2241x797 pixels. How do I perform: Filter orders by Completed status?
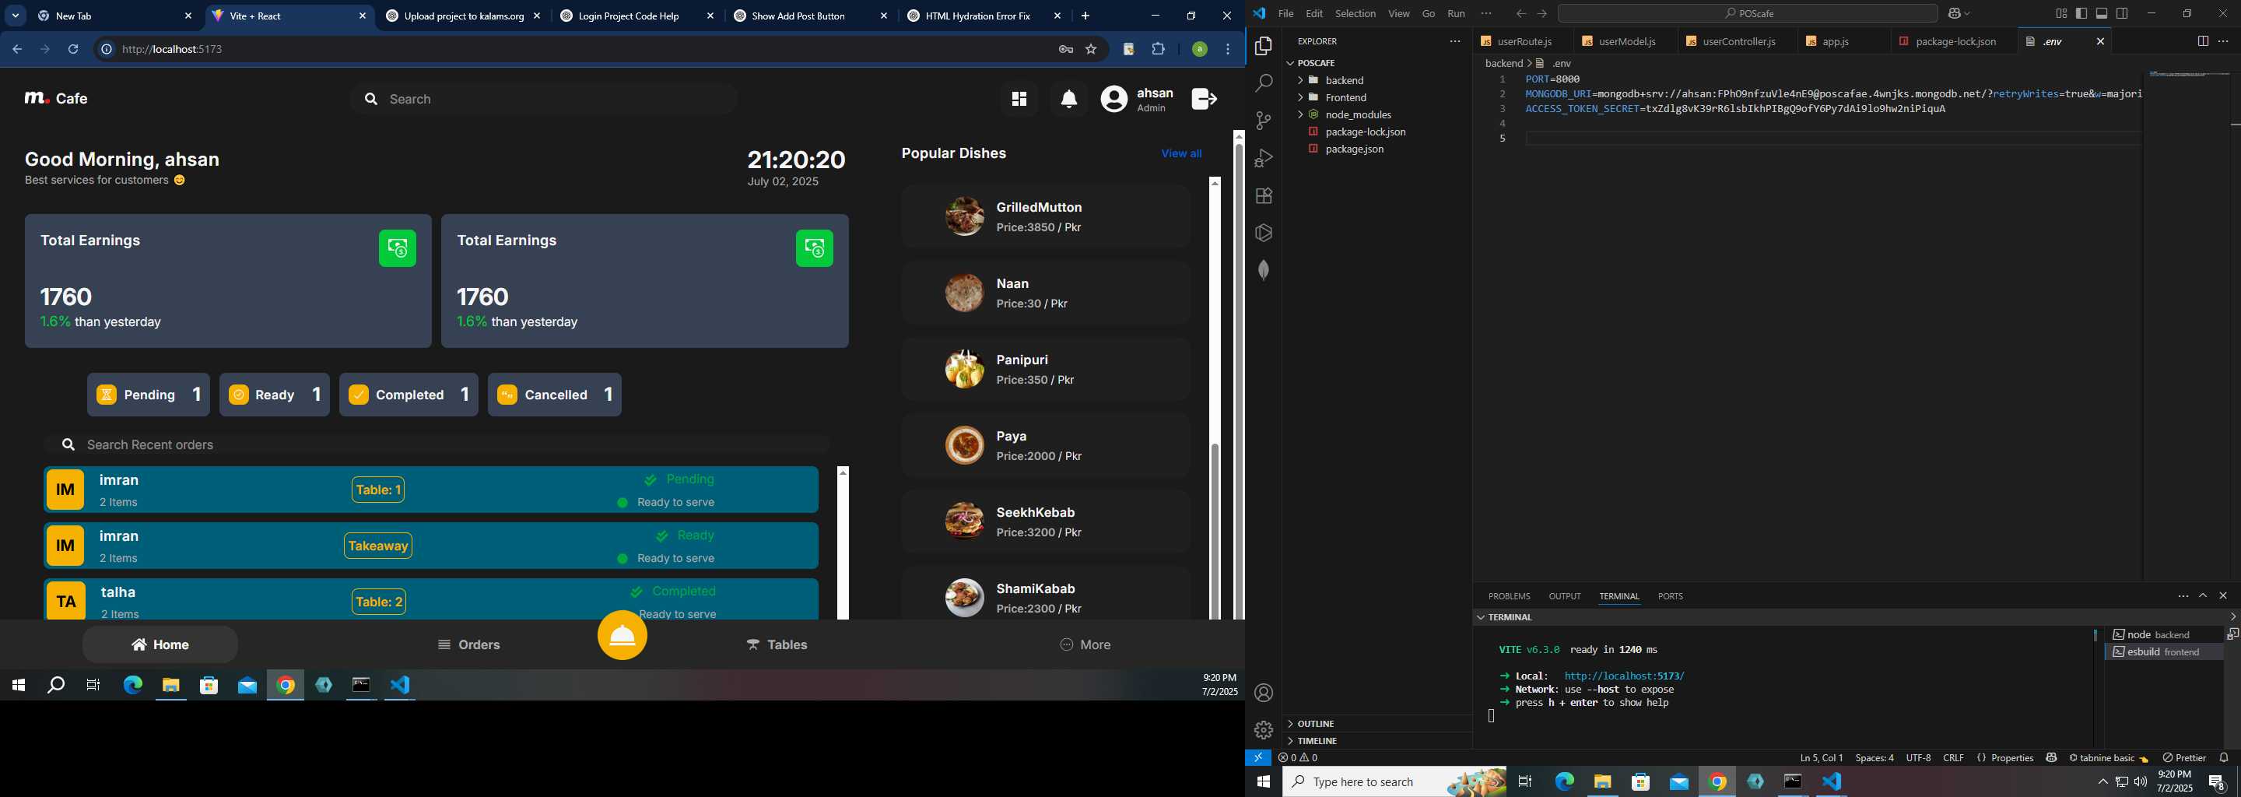pyautogui.click(x=409, y=394)
